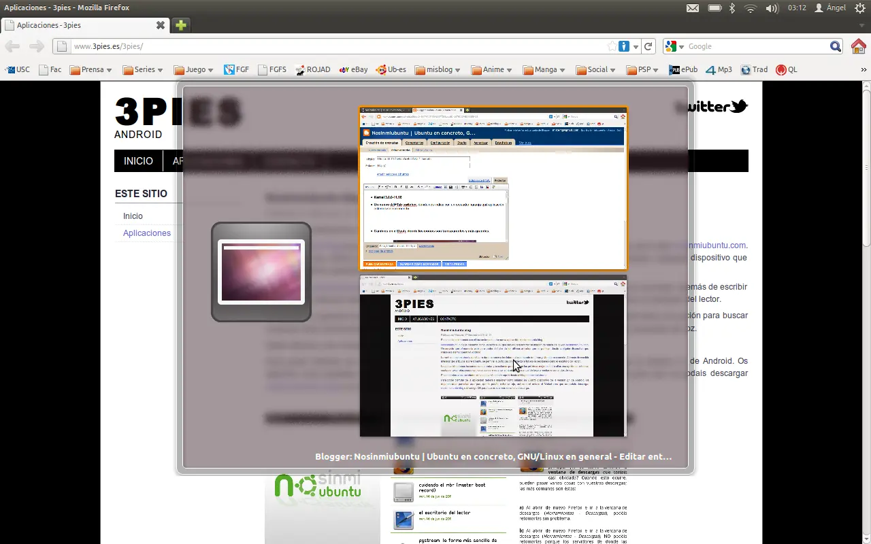
Task: Open a new tab with the plus button
Action: [180, 25]
